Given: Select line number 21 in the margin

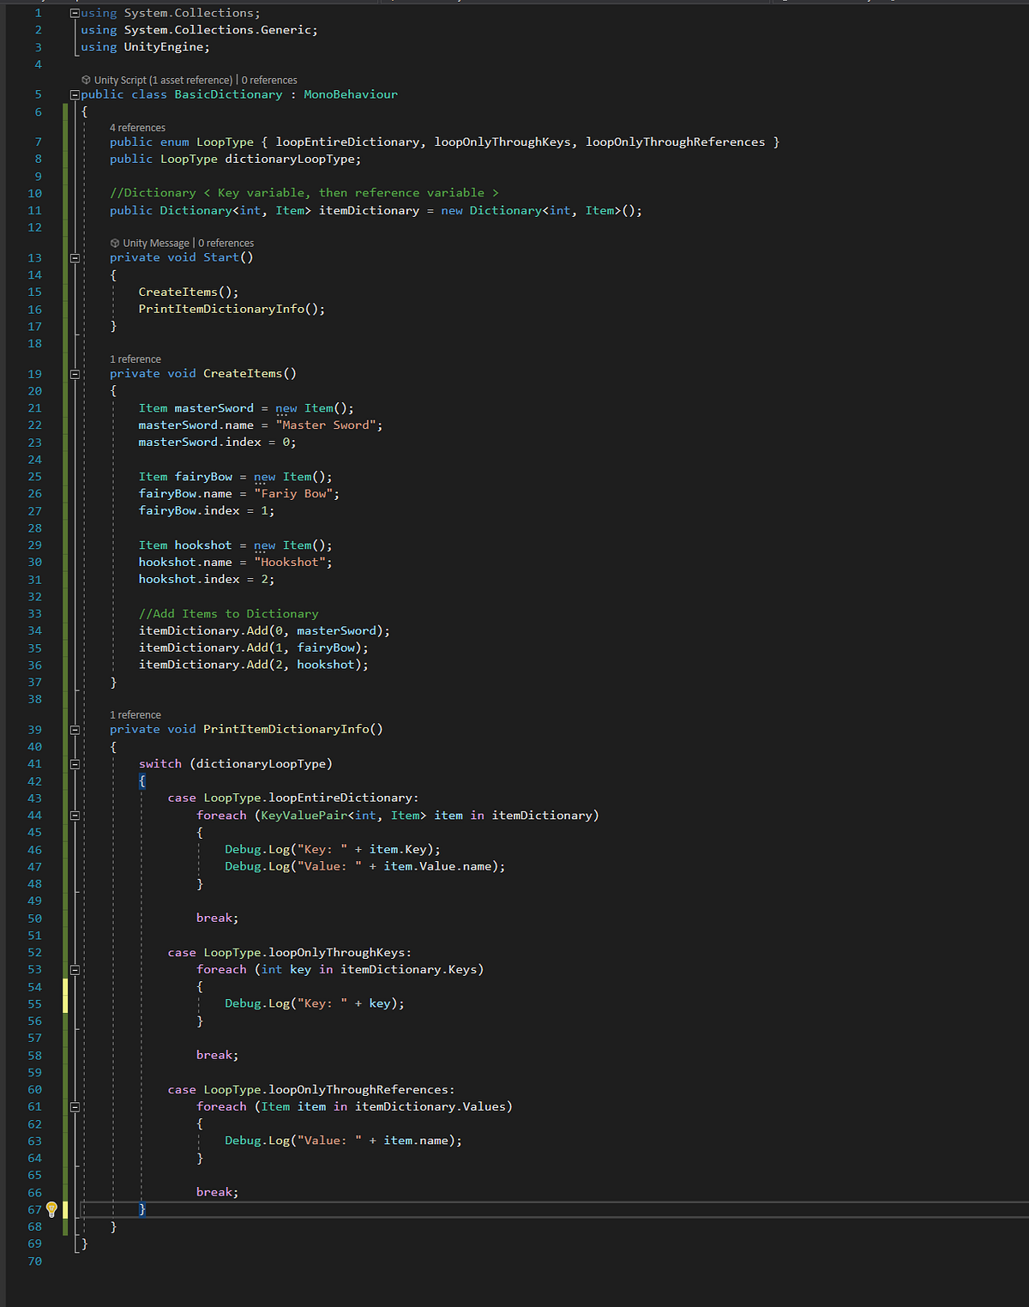Looking at the screenshot, I should point(34,407).
